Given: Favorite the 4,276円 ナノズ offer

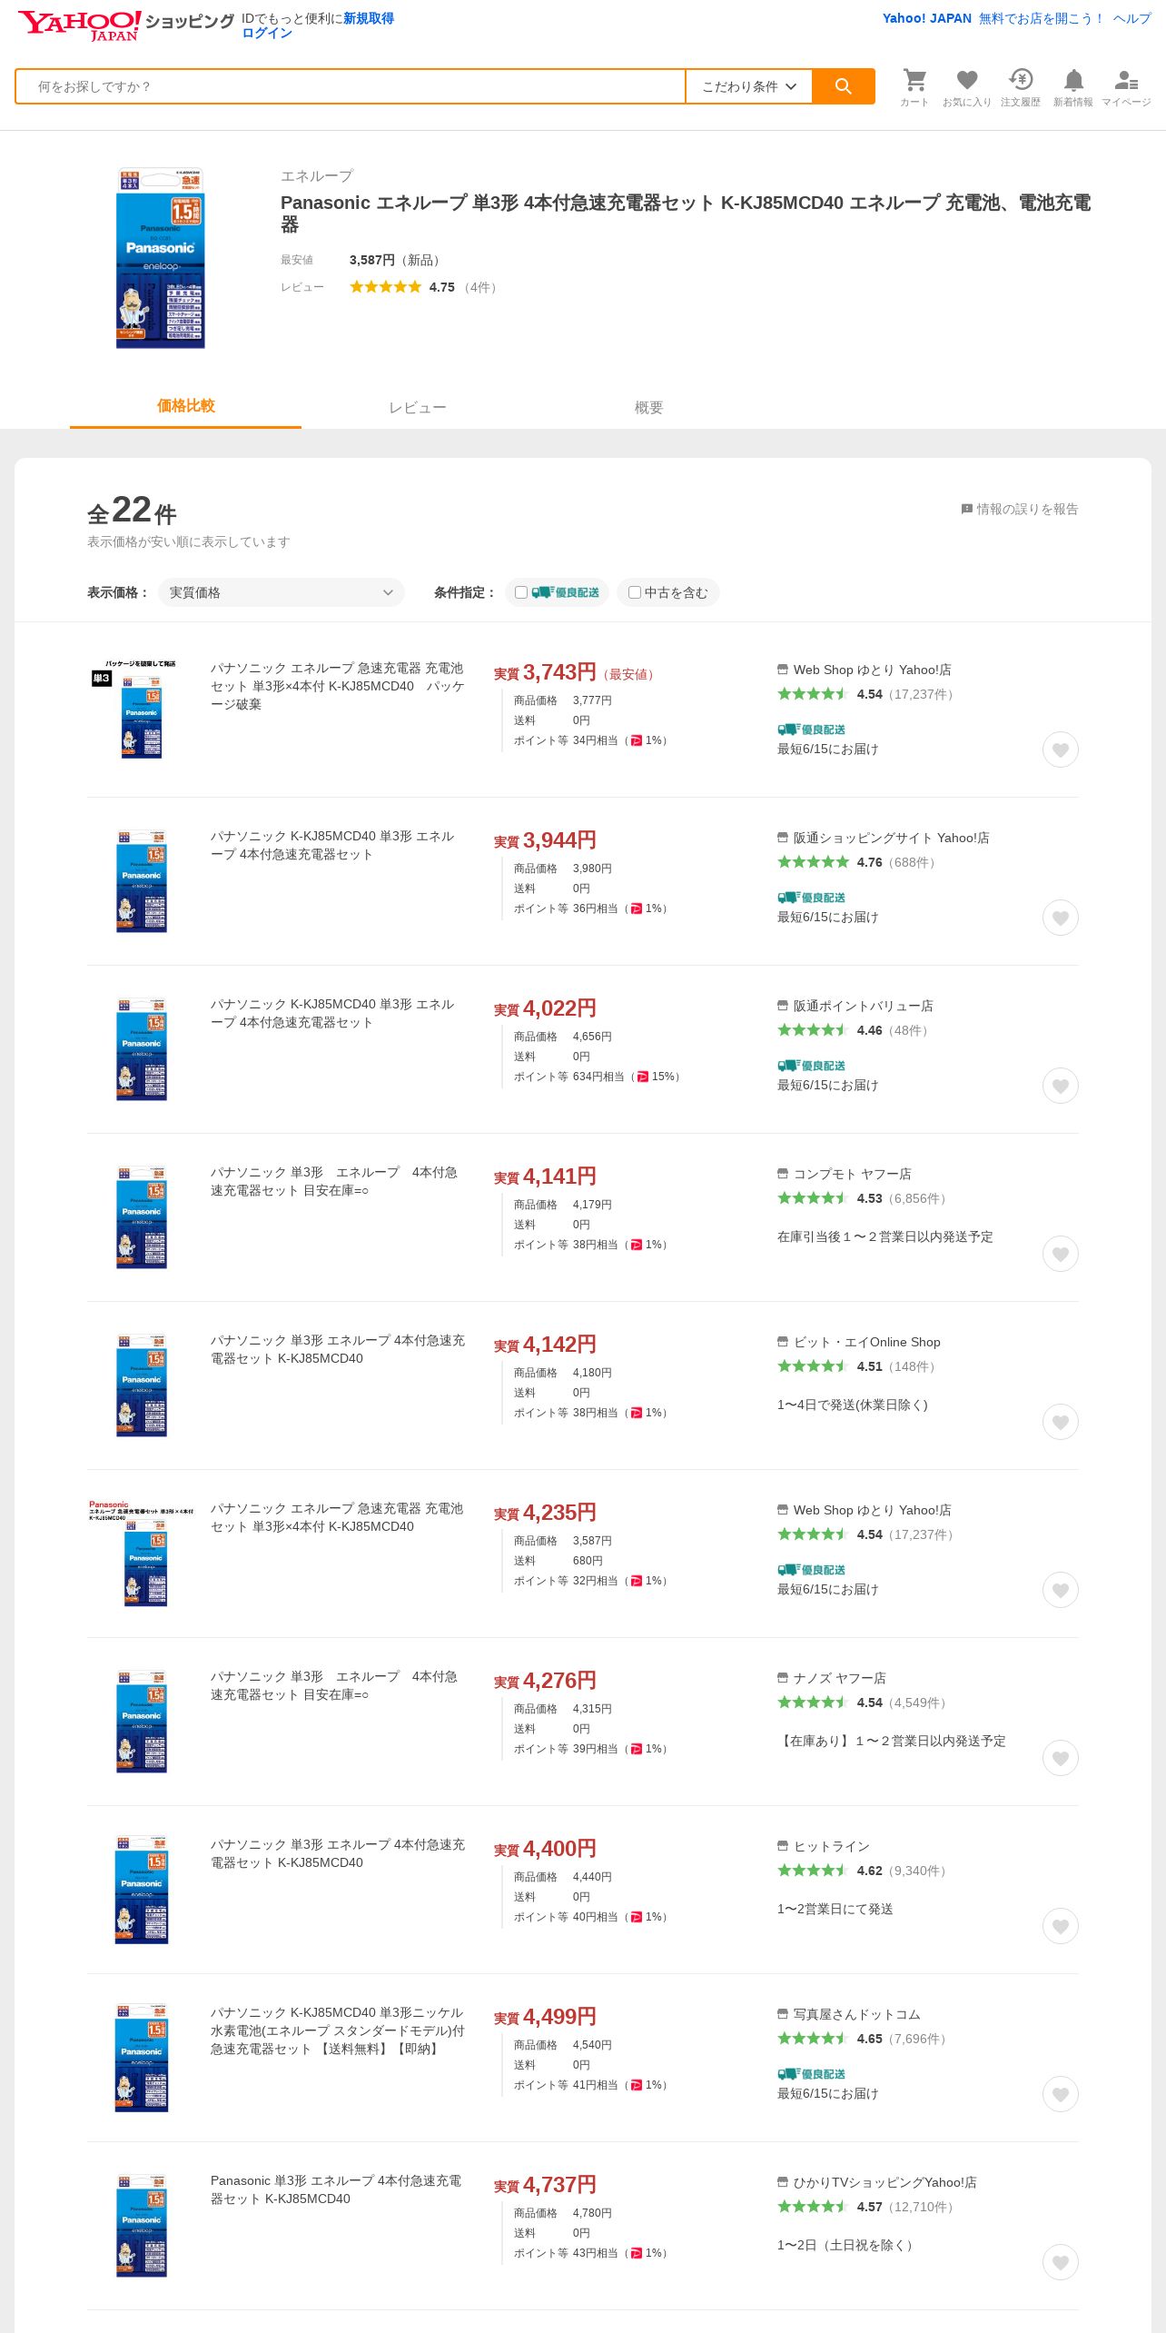Looking at the screenshot, I should click(x=1060, y=1758).
